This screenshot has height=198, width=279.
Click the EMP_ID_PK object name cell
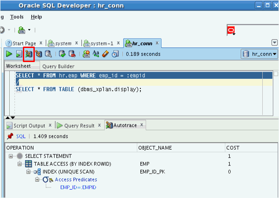(x=153, y=172)
